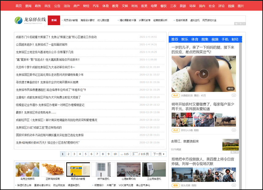Switch to the 娱乐 tab in the sidebar feed
The width and height of the screenshot is (263, 190).
[185, 39]
